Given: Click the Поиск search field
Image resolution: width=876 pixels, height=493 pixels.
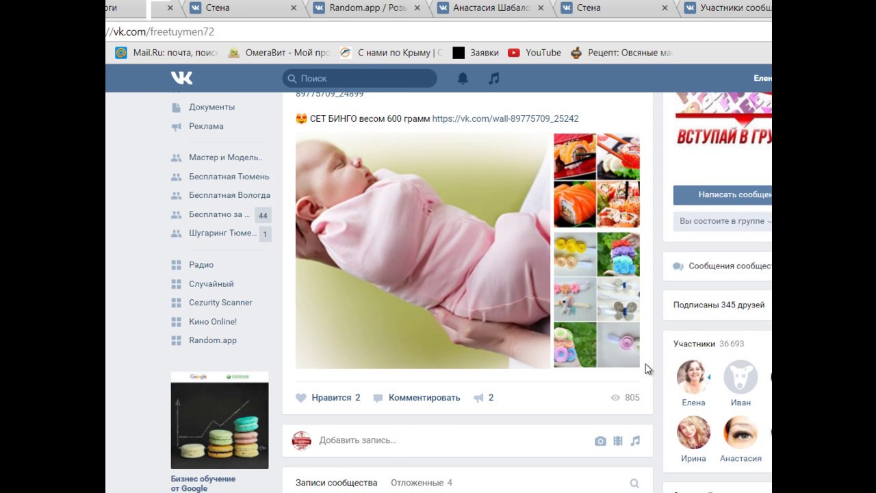Looking at the screenshot, I should [360, 78].
